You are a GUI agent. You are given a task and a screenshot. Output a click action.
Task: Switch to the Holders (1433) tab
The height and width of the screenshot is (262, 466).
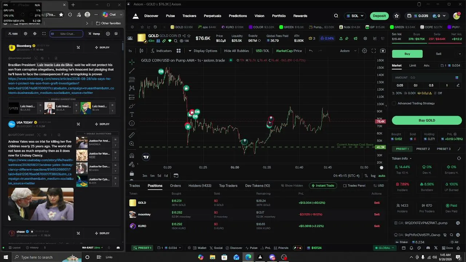(200, 186)
